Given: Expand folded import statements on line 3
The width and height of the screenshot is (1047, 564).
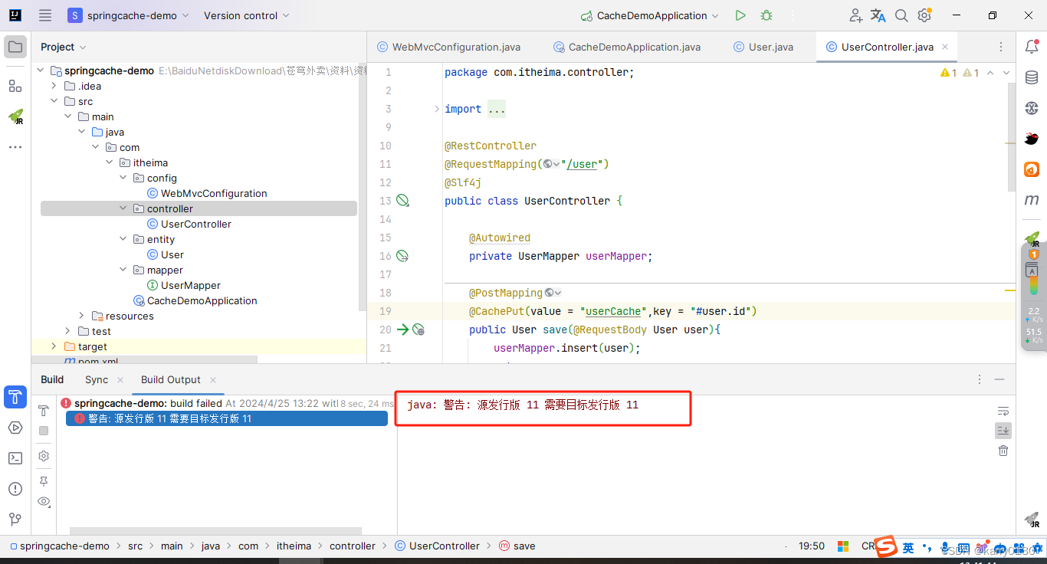Looking at the screenshot, I should click(437, 109).
